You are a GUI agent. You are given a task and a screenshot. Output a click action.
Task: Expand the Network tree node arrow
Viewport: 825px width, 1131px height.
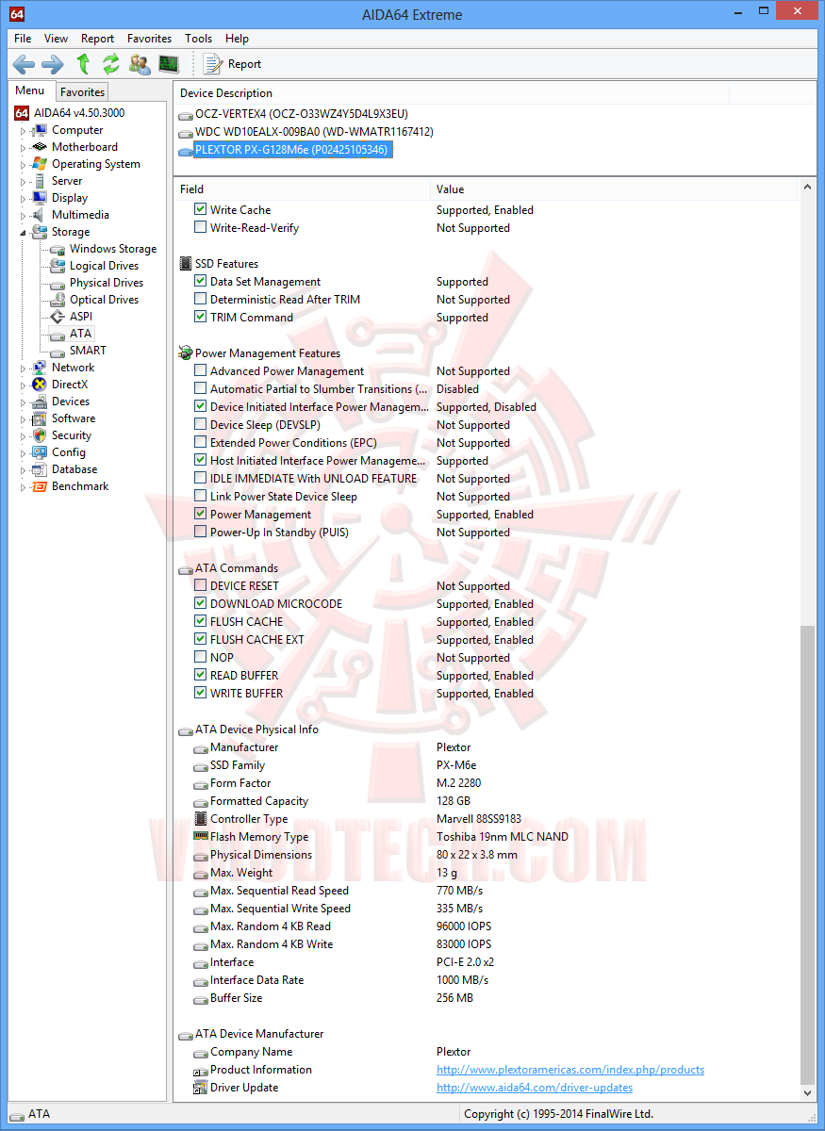24,369
